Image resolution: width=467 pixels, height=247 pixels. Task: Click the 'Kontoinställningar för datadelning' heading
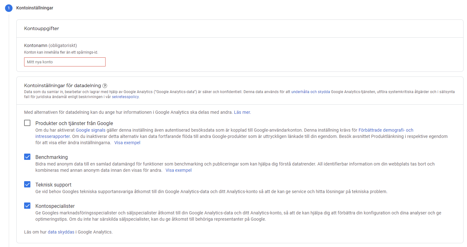click(x=63, y=86)
